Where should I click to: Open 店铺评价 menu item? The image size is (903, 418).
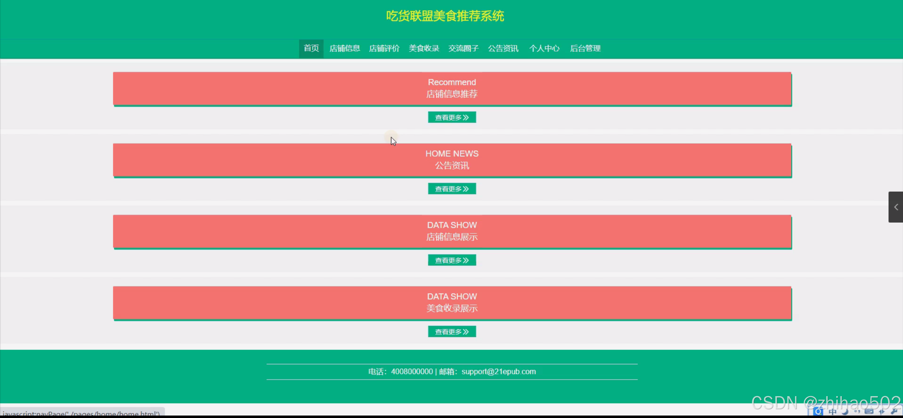point(384,48)
